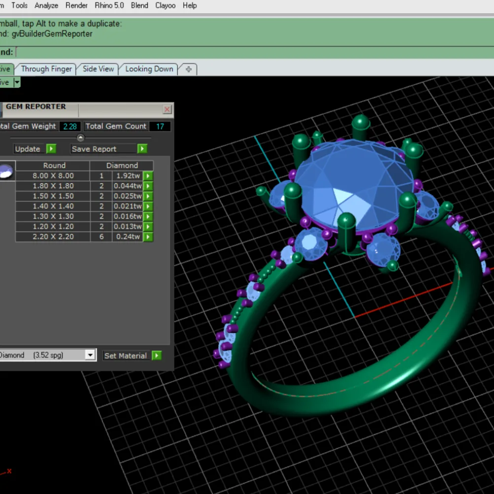494x494 pixels.
Task: Click the 1.92tw weight value
Action: click(128, 176)
